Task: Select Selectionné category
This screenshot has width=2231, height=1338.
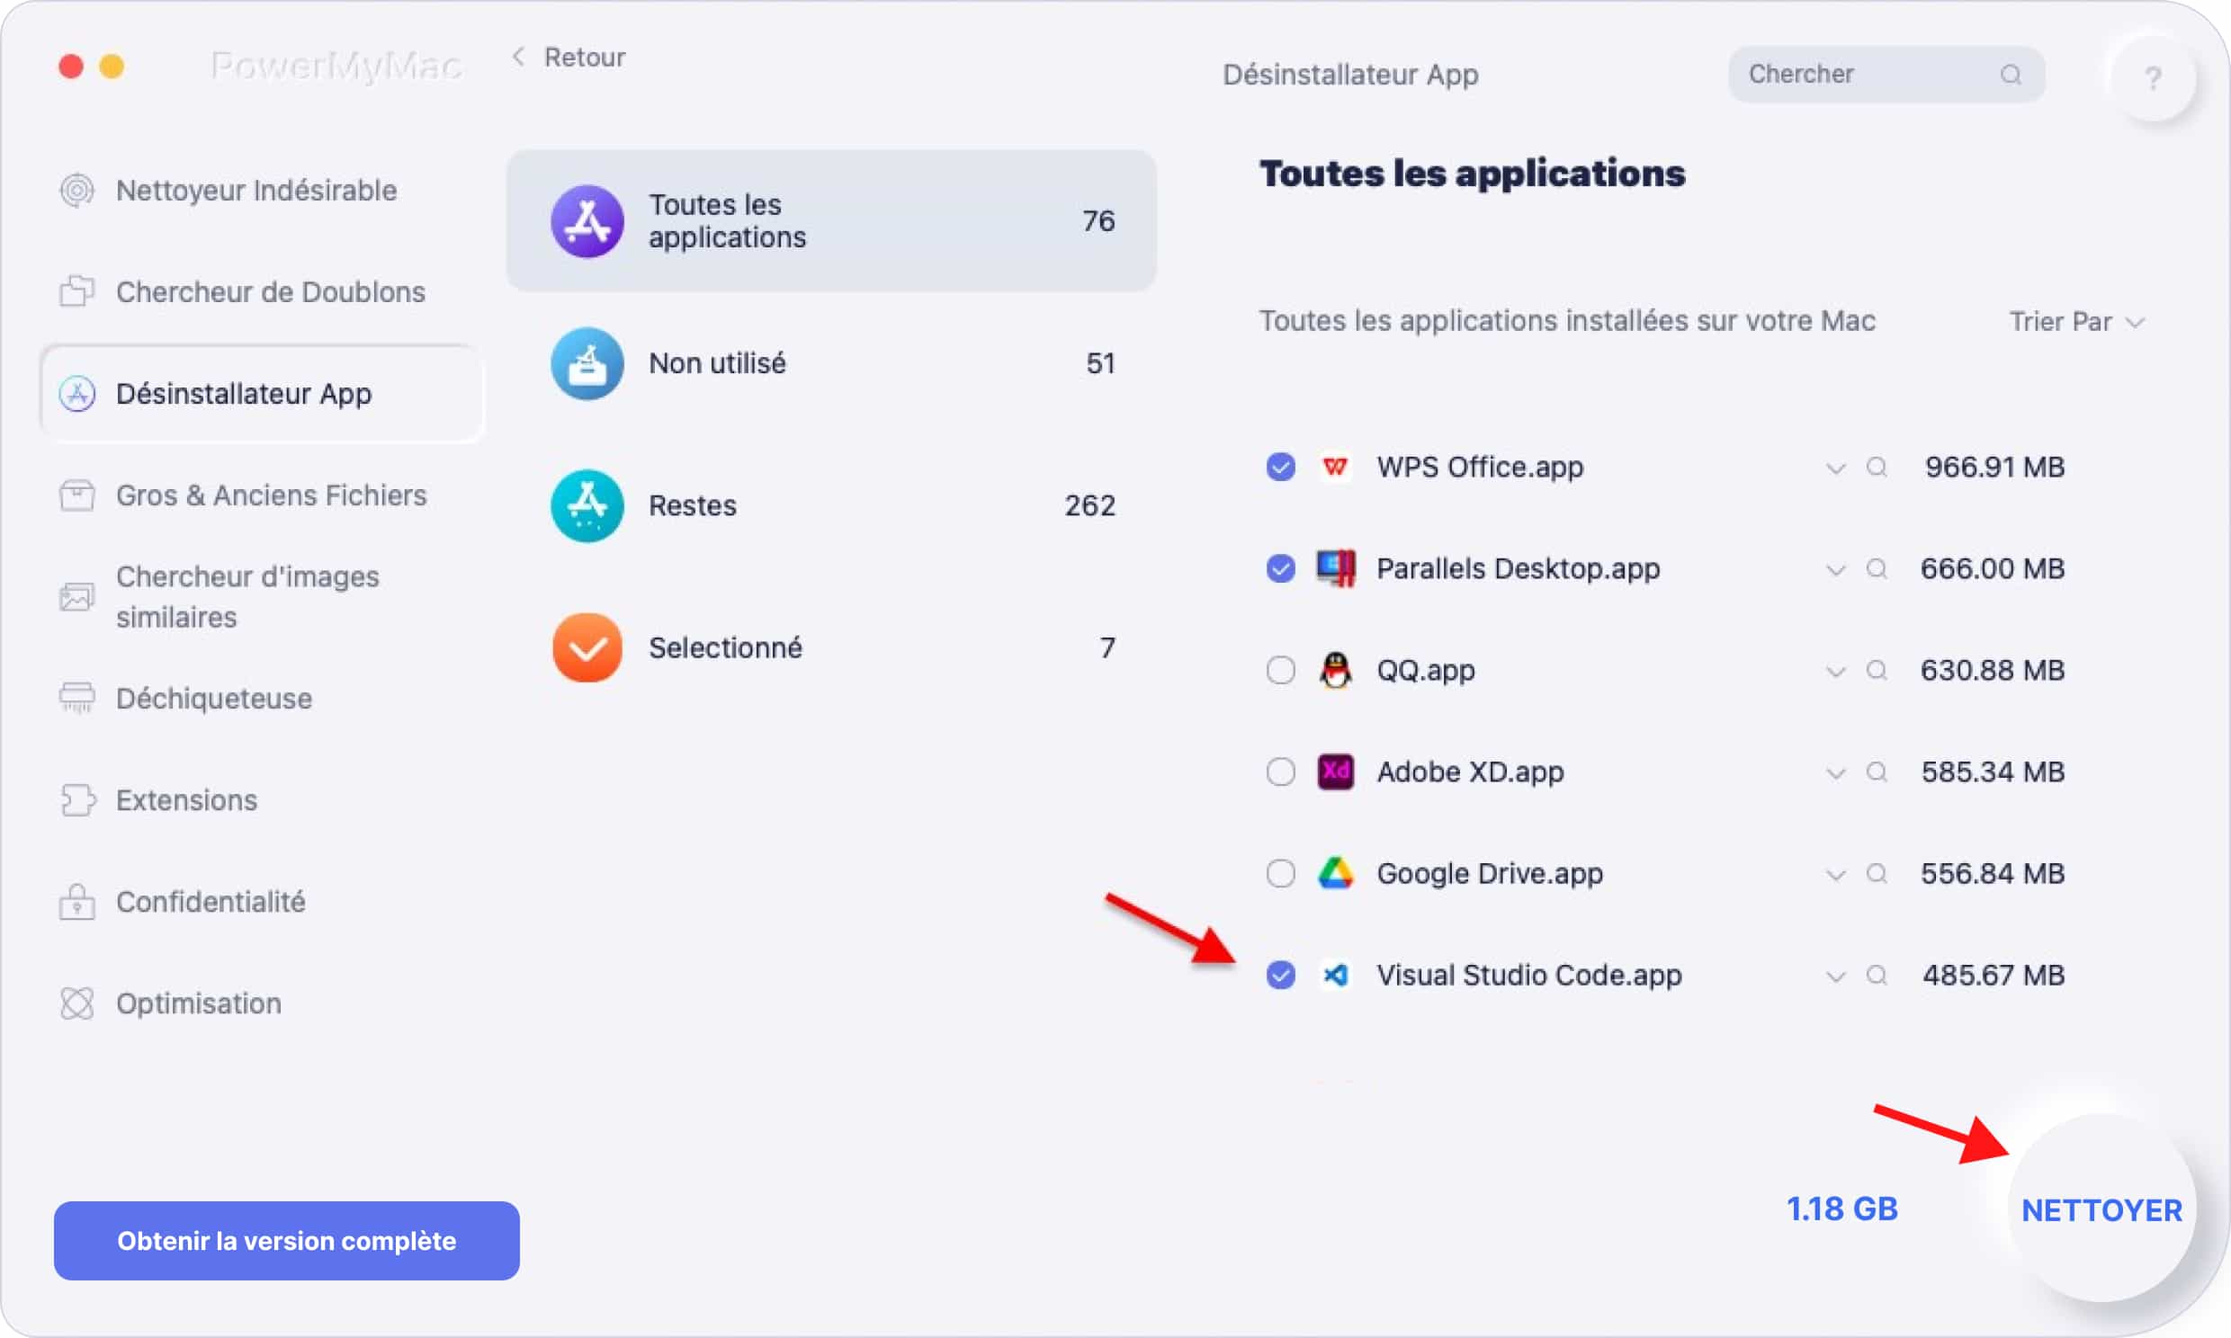Action: (831, 648)
